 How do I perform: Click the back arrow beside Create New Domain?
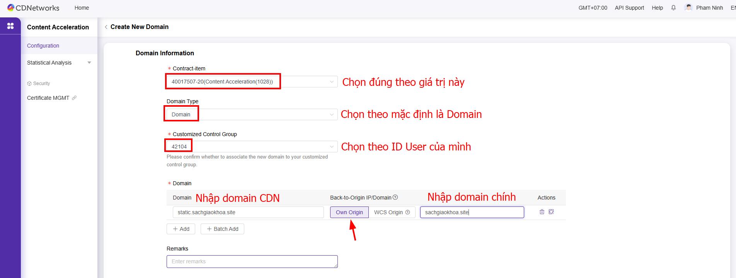pos(106,27)
